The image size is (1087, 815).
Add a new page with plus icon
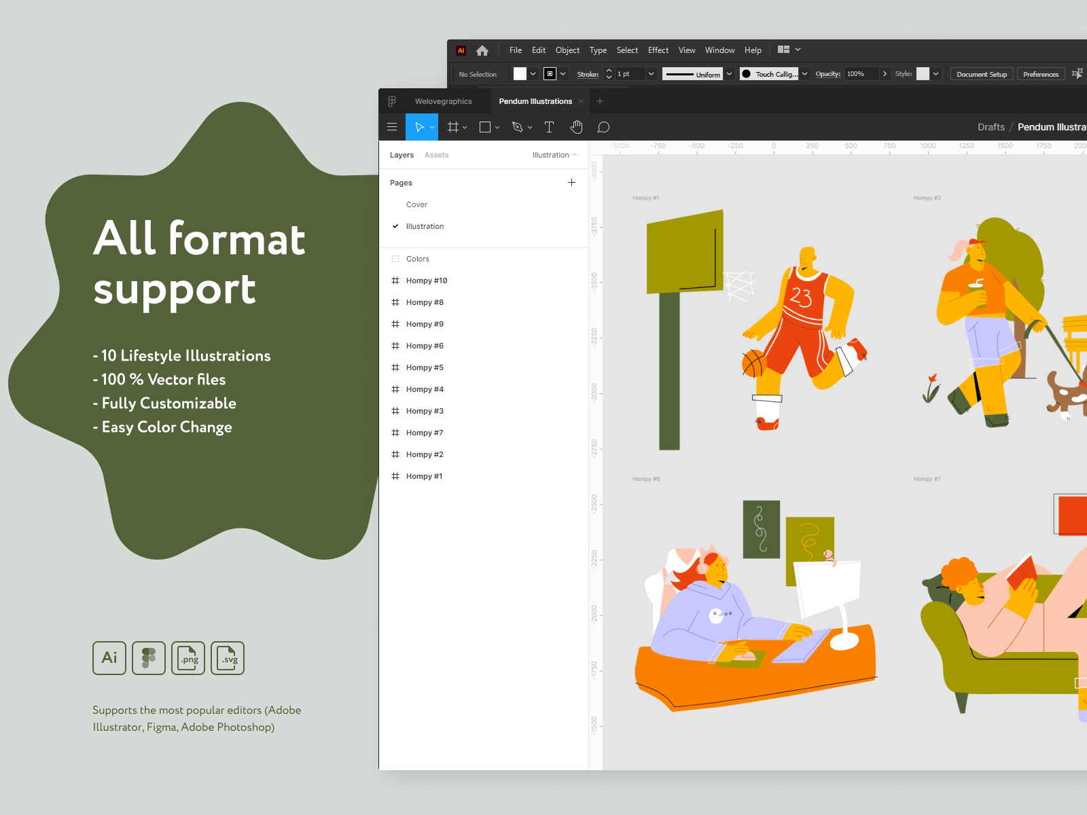tap(571, 183)
